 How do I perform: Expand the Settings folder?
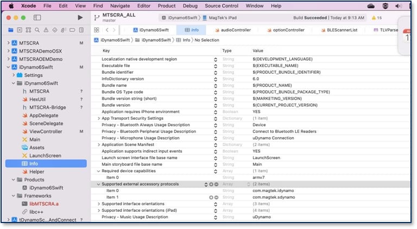[x=13, y=75]
